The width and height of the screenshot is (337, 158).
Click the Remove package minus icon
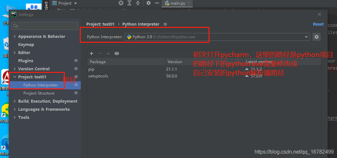100,53
